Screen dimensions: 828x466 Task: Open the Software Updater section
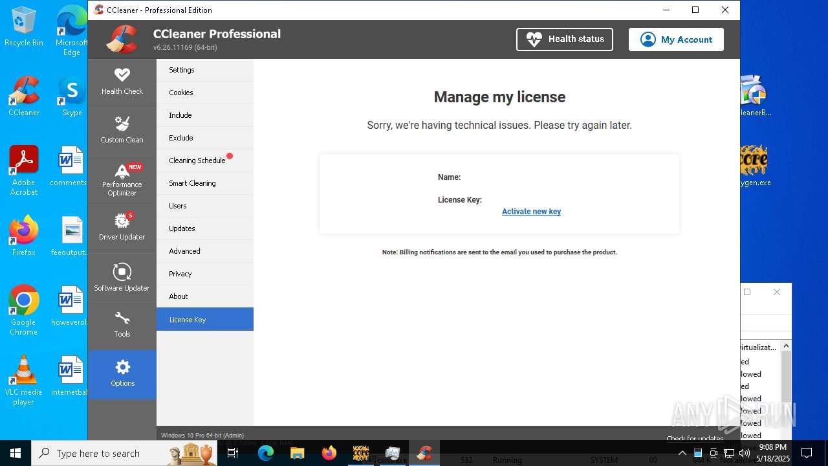(x=122, y=277)
